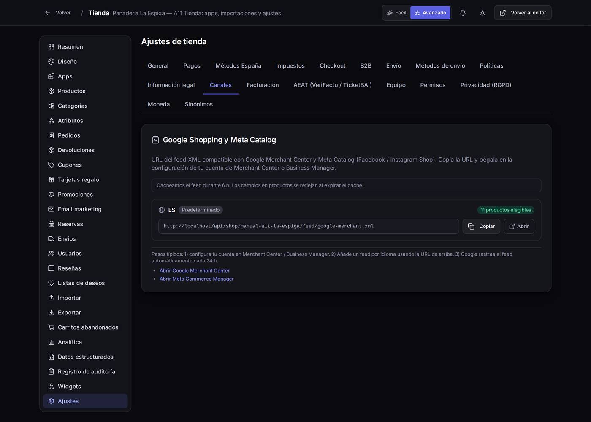
Task: Switch to Métodos España tab
Action: pyautogui.click(x=239, y=66)
